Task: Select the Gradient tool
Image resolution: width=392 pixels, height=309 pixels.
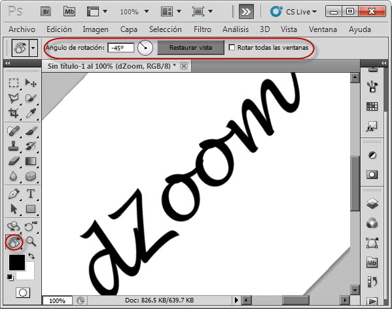Action: tap(31, 161)
